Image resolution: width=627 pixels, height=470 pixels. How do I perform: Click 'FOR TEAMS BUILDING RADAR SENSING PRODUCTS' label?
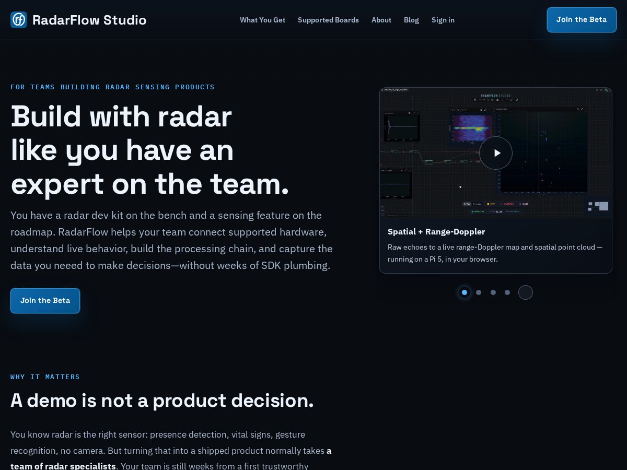click(112, 87)
